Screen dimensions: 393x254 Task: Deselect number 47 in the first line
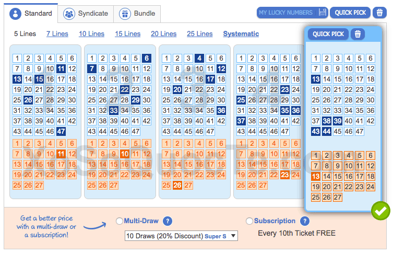pyautogui.click(x=61, y=132)
